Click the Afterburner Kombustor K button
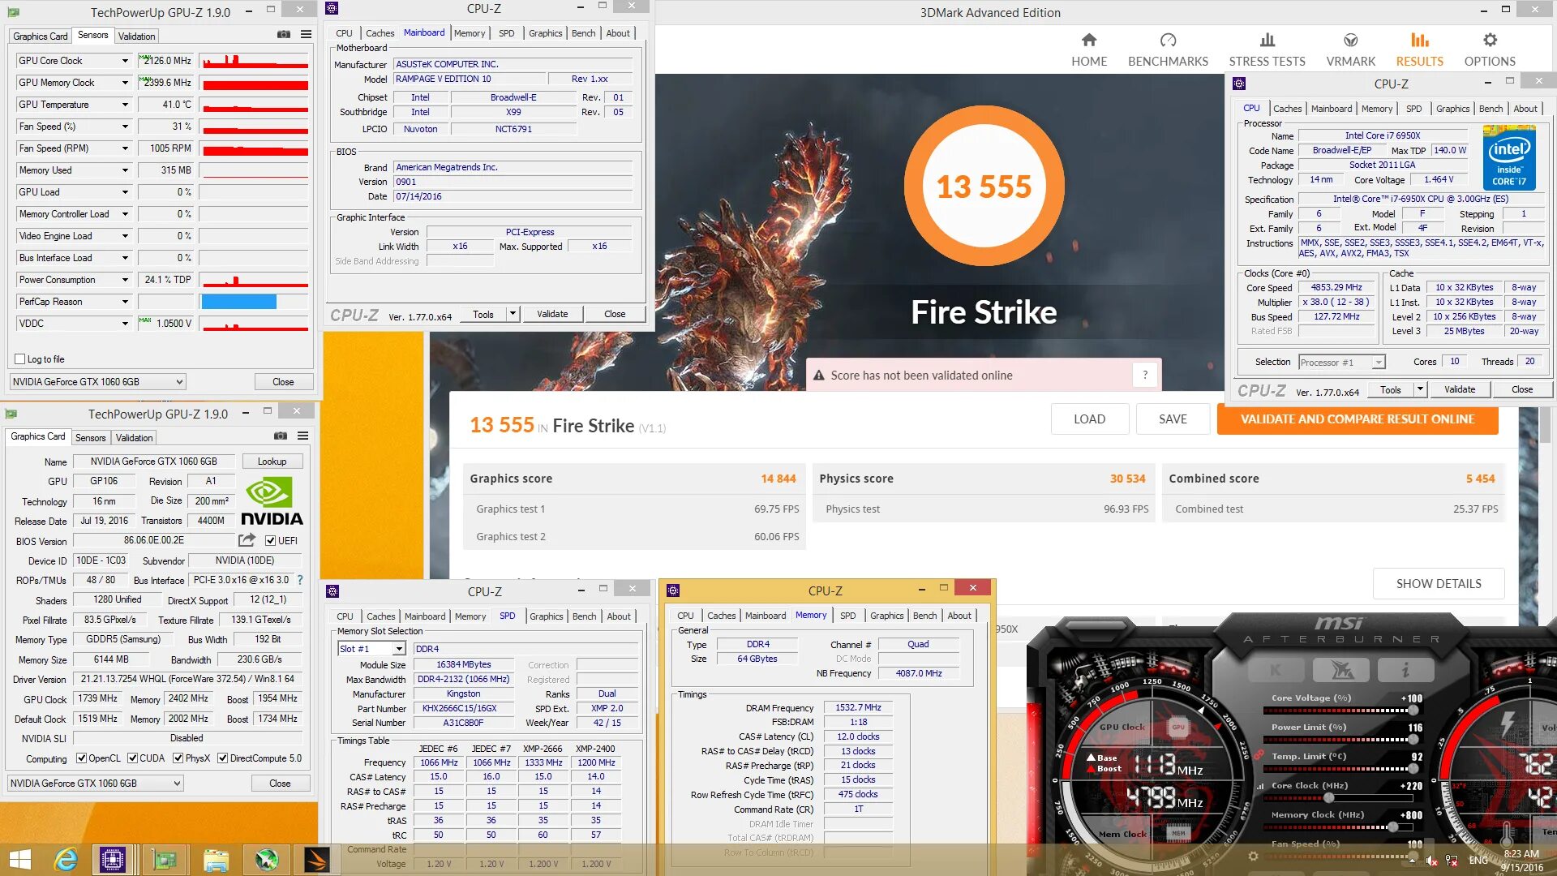Screen dimensions: 1557x876 click(1276, 670)
